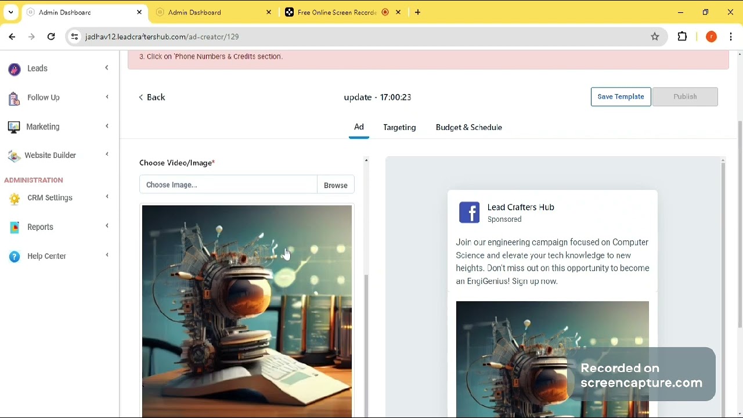Viewport: 743px width, 418px height.
Task: Click the Save Template button
Action: click(x=621, y=96)
